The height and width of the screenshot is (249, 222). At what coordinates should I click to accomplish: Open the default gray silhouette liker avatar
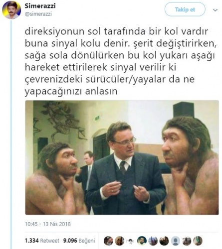pos(176,241)
